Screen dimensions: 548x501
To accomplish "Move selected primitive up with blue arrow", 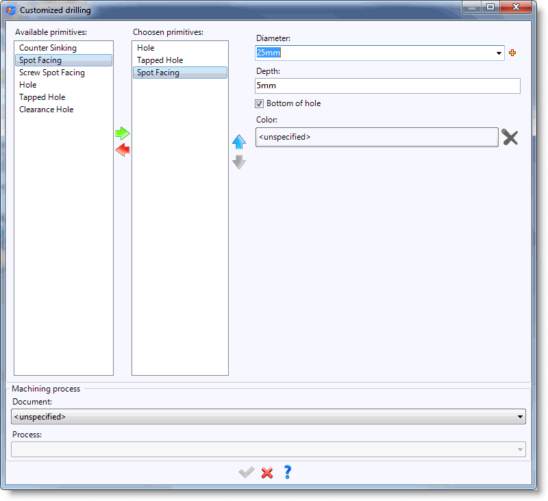I will pos(238,142).
